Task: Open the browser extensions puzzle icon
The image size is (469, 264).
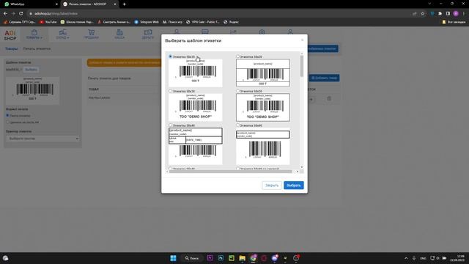Action: click(440, 13)
